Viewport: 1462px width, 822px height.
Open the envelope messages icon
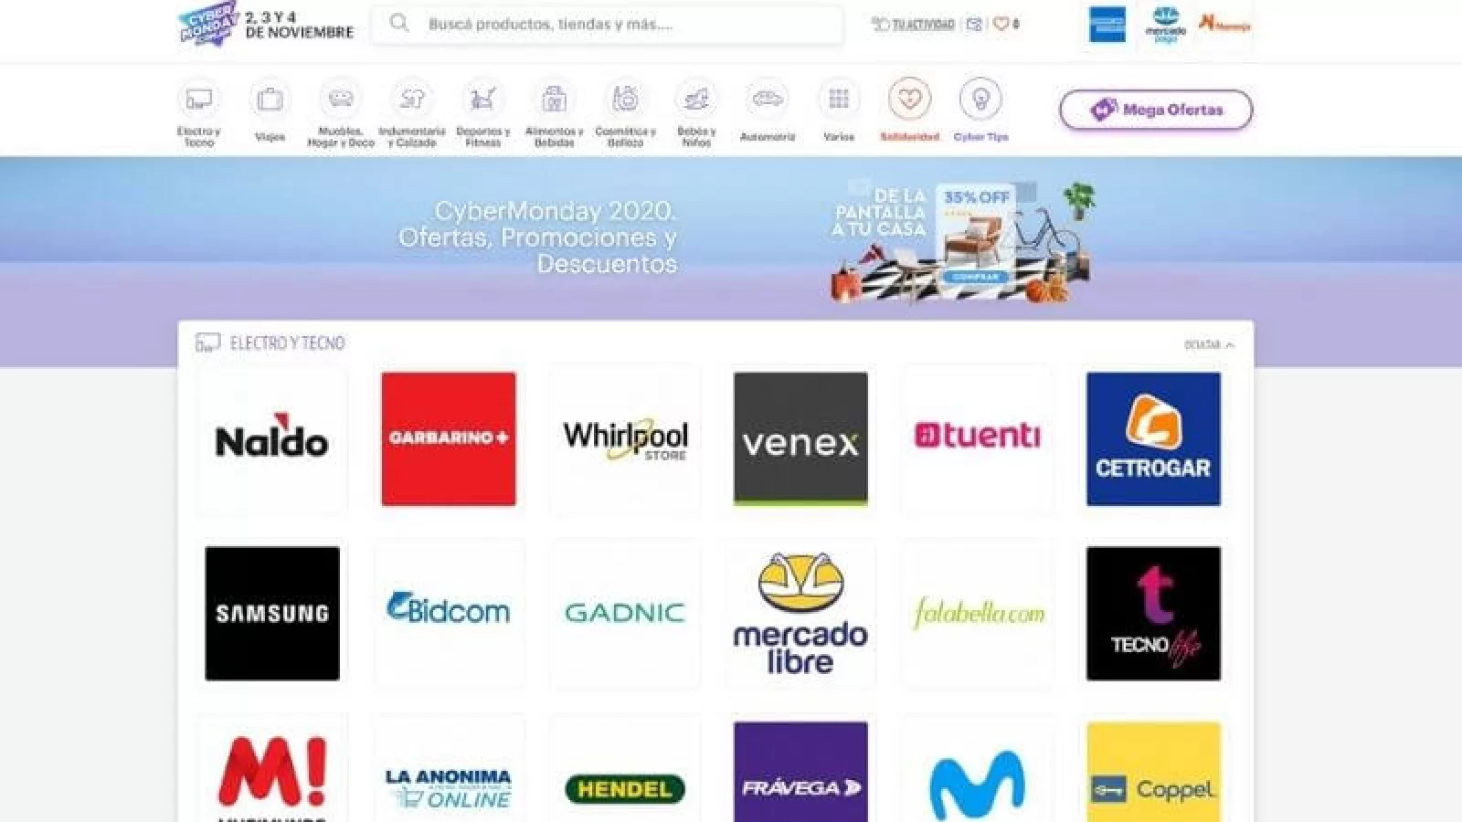pos(974,25)
